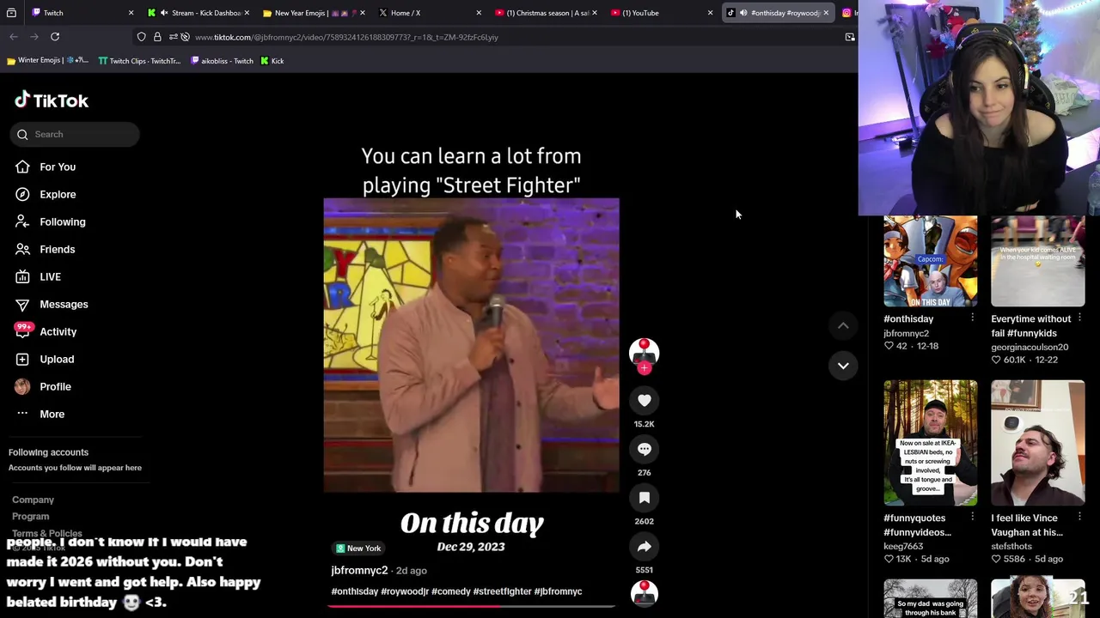Click the New York location tag

[358, 548]
